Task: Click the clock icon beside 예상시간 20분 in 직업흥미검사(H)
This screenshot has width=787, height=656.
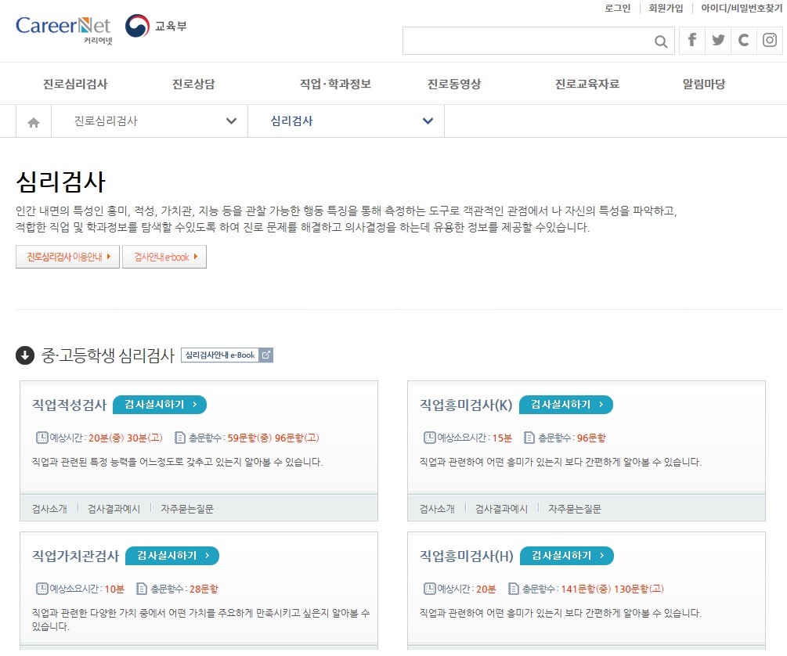Action: [430, 589]
